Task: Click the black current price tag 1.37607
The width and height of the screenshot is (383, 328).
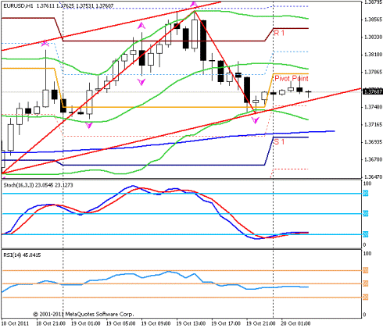Action: [373, 91]
